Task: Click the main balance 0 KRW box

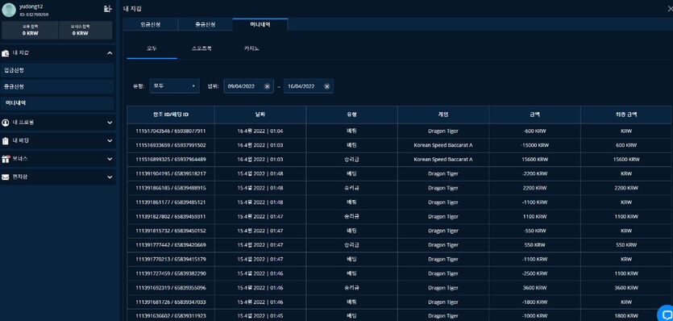Action: (30, 30)
